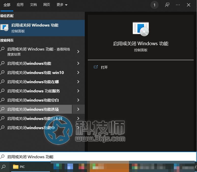Screen dimensions: 197x172
Task: Select suggestion 启用或关闭windows功能
Action: 36,63
